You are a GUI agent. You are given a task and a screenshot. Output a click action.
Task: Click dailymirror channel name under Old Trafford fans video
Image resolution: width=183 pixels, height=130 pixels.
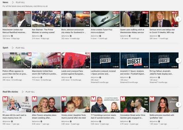36,77
